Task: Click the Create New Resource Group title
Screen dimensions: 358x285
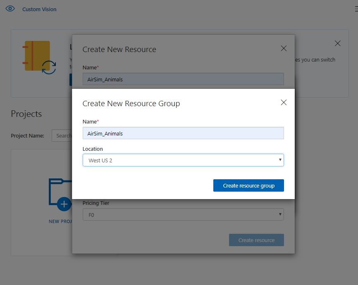Action: 131,104
